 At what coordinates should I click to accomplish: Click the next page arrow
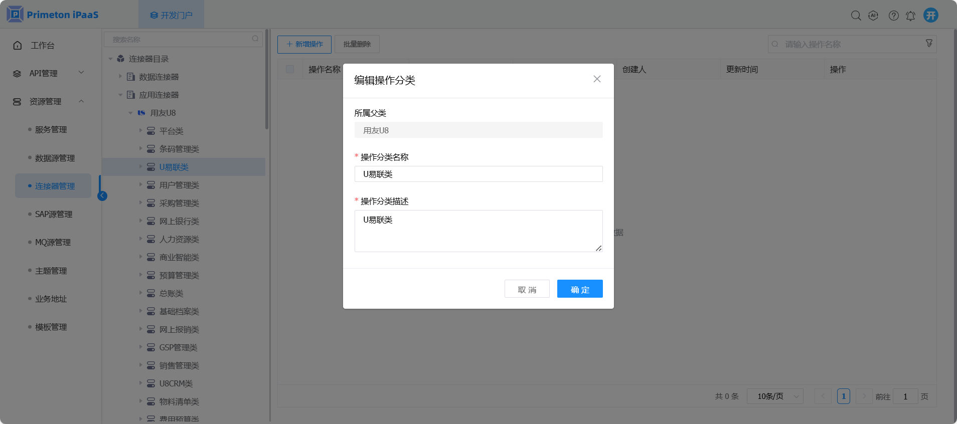click(x=864, y=396)
